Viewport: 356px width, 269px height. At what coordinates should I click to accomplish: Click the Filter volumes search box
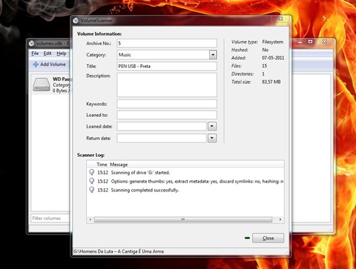coord(50,218)
